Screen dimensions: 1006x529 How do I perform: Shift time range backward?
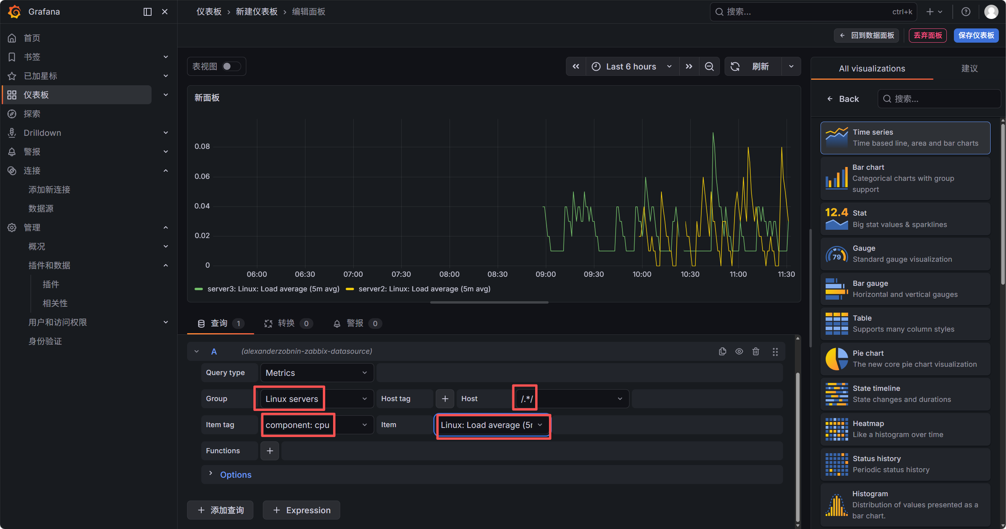click(x=576, y=66)
